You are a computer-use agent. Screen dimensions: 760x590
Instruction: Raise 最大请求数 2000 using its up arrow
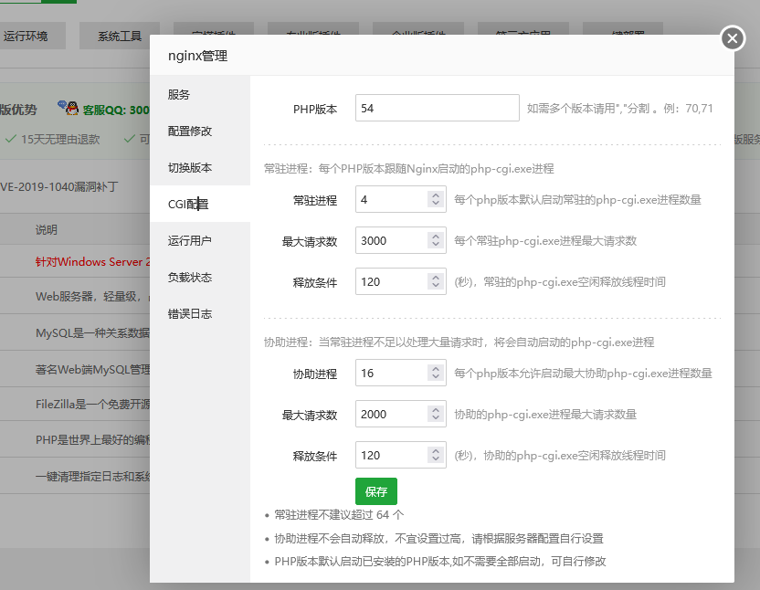pyautogui.click(x=435, y=410)
